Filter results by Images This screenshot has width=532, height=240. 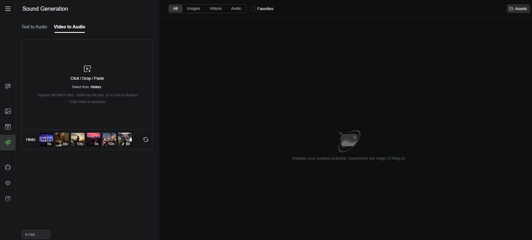[194, 9]
